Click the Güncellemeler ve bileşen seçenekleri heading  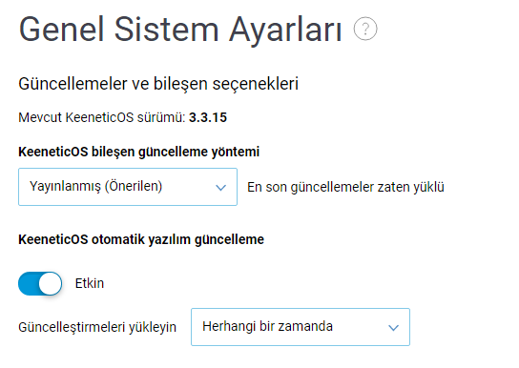click(x=158, y=84)
